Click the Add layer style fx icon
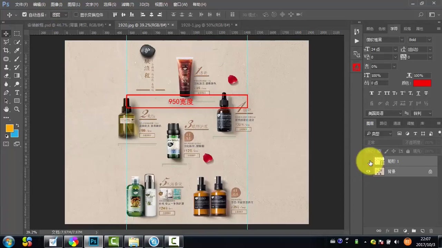Image resolution: width=442 pixels, height=248 pixels. coord(387,231)
